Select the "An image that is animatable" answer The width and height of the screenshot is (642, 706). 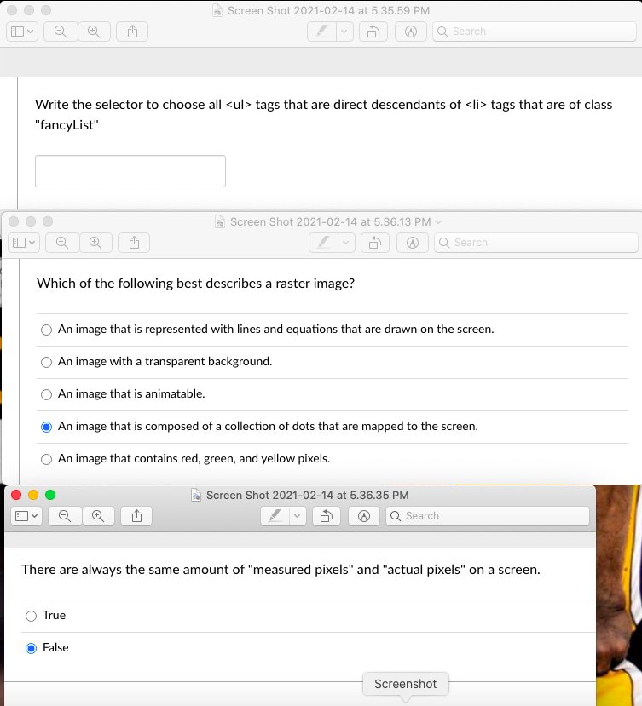click(46, 395)
